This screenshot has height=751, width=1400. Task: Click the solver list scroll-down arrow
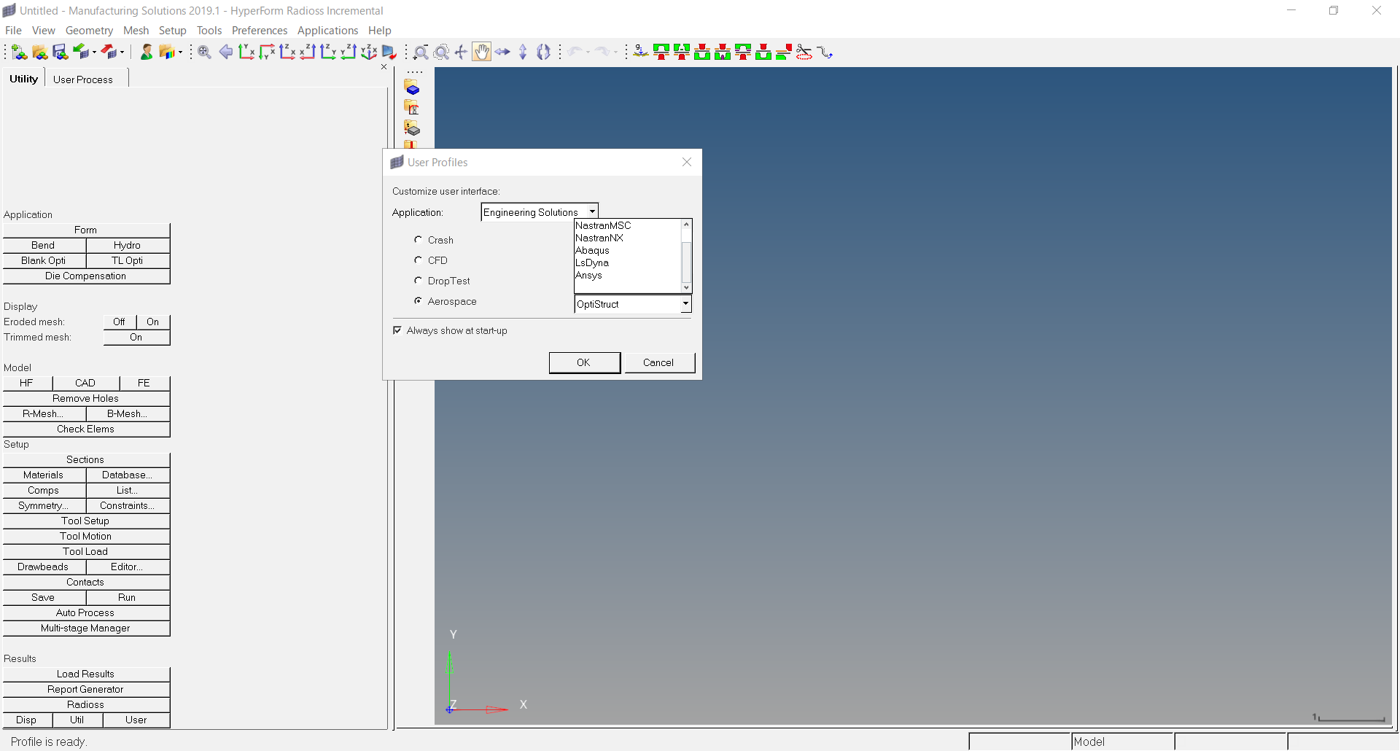(x=686, y=287)
